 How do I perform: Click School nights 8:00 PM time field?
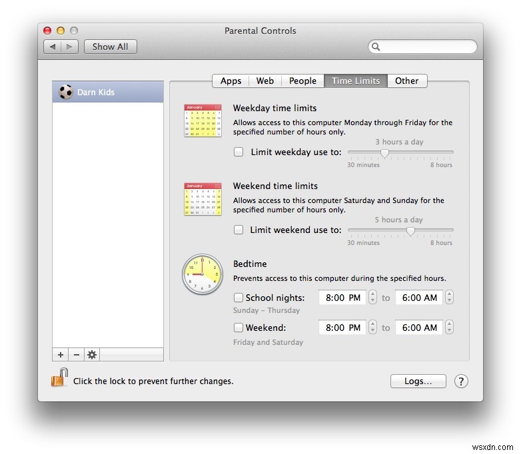tap(342, 298)
